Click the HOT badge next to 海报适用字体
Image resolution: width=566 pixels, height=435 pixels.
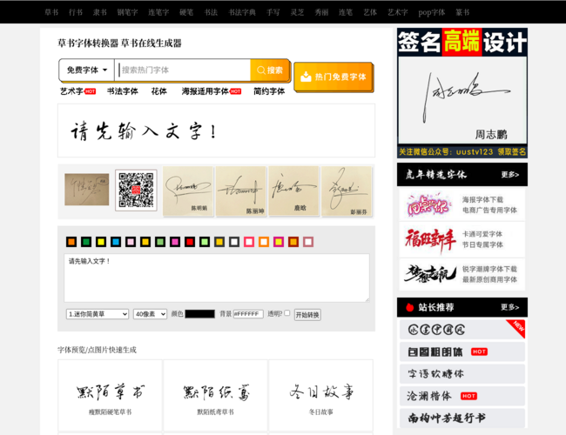235,91
